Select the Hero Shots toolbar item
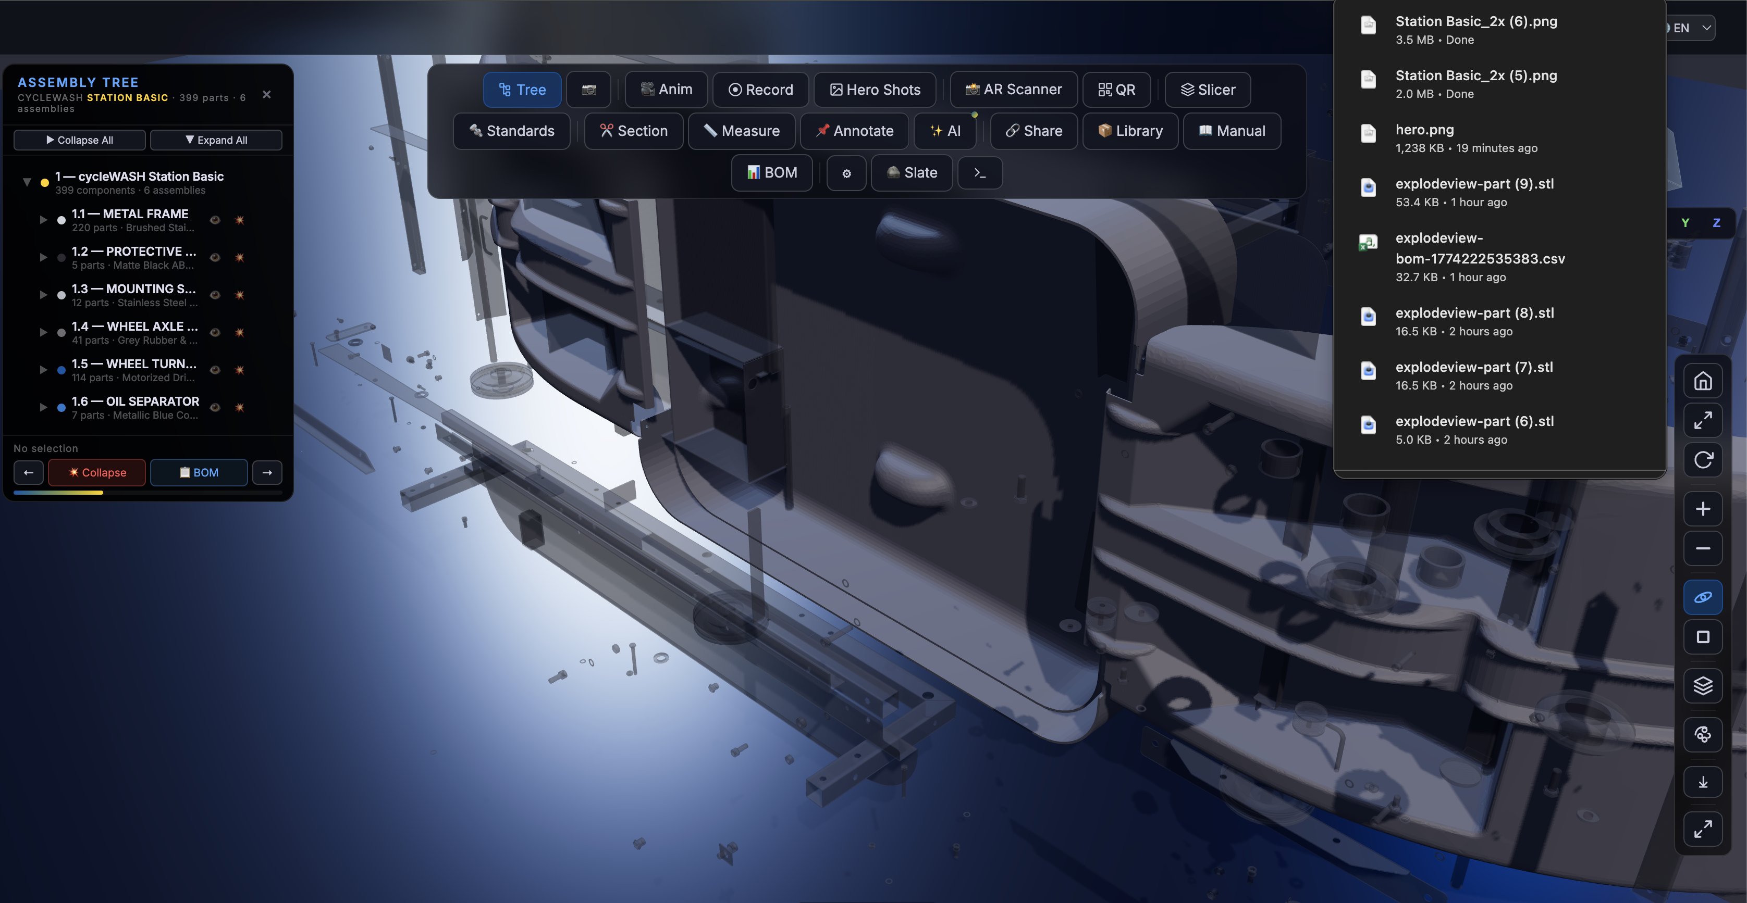Screen dimensions: 1747x903 (875, 90)
